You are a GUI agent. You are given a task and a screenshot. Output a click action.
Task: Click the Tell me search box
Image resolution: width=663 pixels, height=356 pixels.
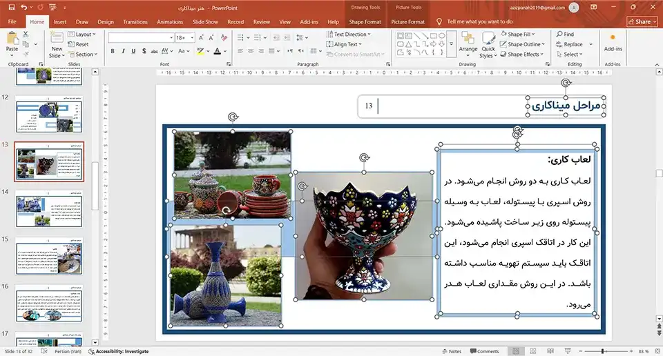coord(479,21)
